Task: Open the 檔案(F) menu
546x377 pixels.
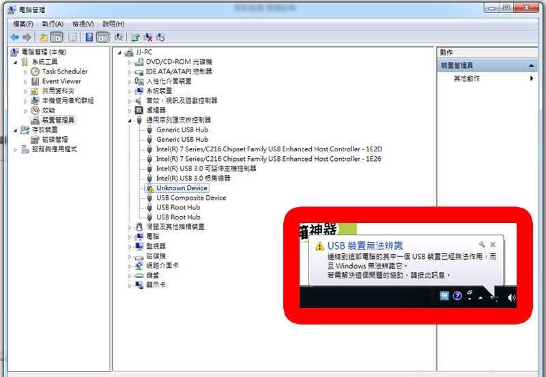Action: coord(23,24)
